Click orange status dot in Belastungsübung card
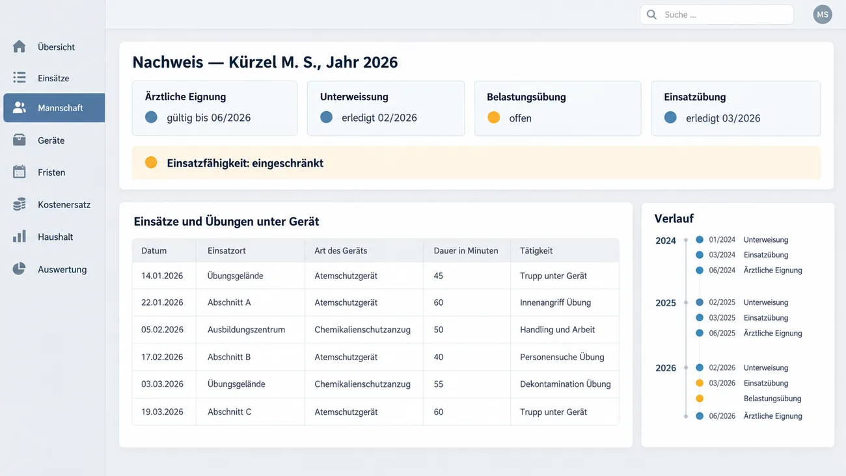The height and width of the screenshot is (476, 846). pyautogui.click(x=494, y=118)
